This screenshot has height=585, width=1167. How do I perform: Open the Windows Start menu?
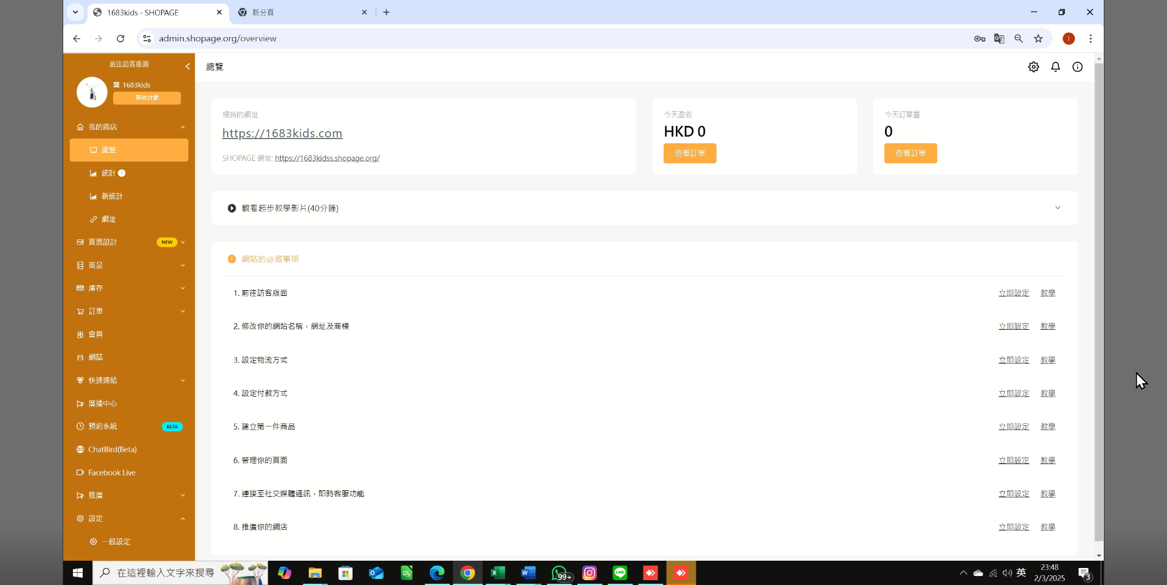pyautogui.click(x=78, y=573)
